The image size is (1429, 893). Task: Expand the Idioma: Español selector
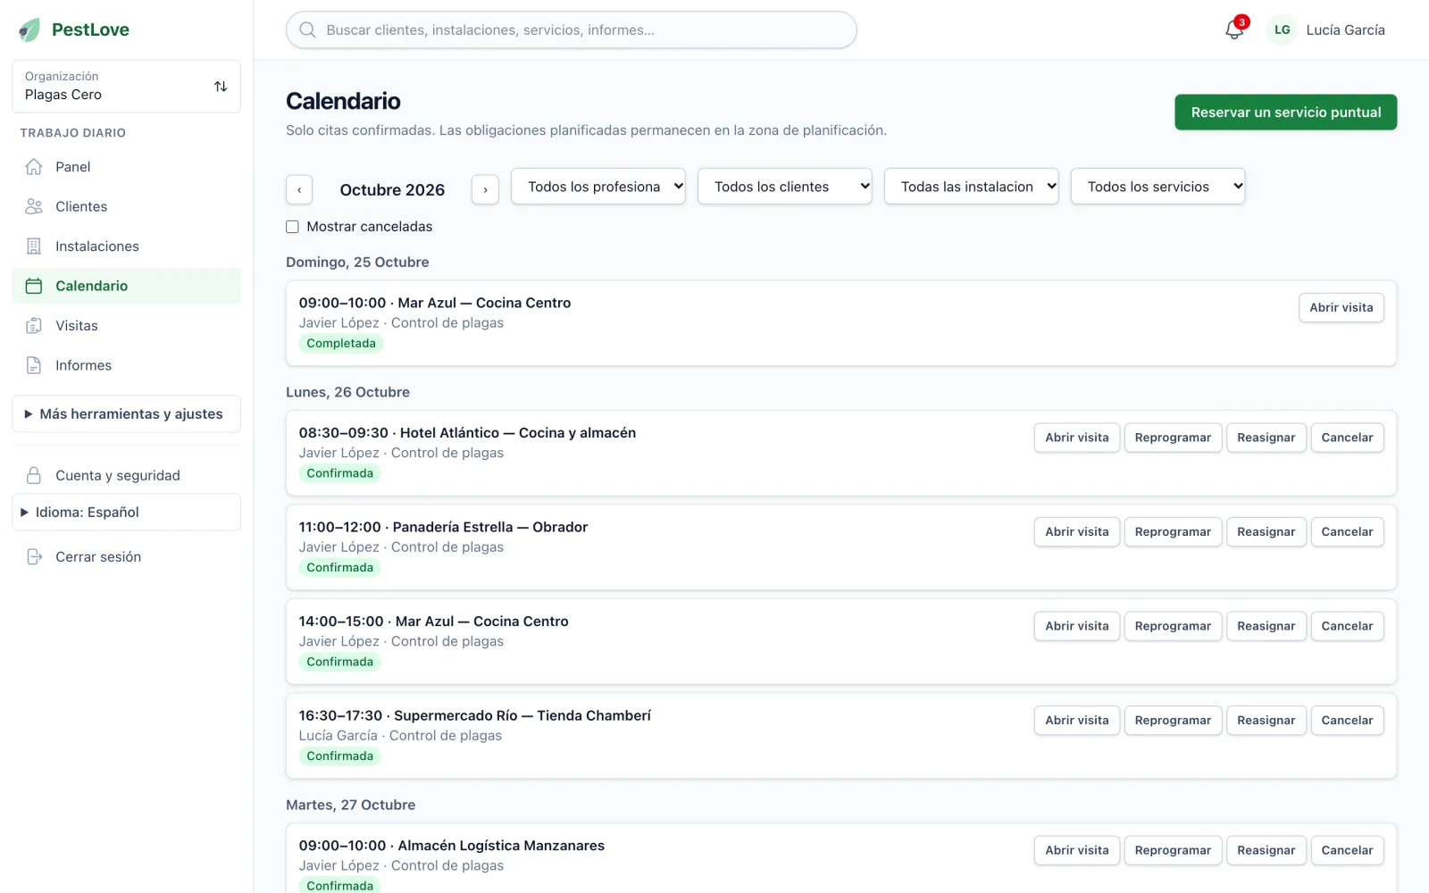coord(127,513)
